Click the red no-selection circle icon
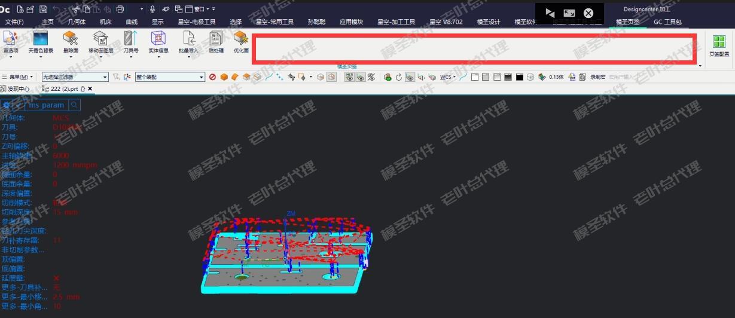 213,77
